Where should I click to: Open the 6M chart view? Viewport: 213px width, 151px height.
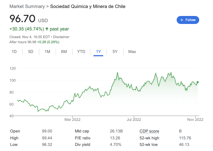pyautogui.click(x=64, y=52)
